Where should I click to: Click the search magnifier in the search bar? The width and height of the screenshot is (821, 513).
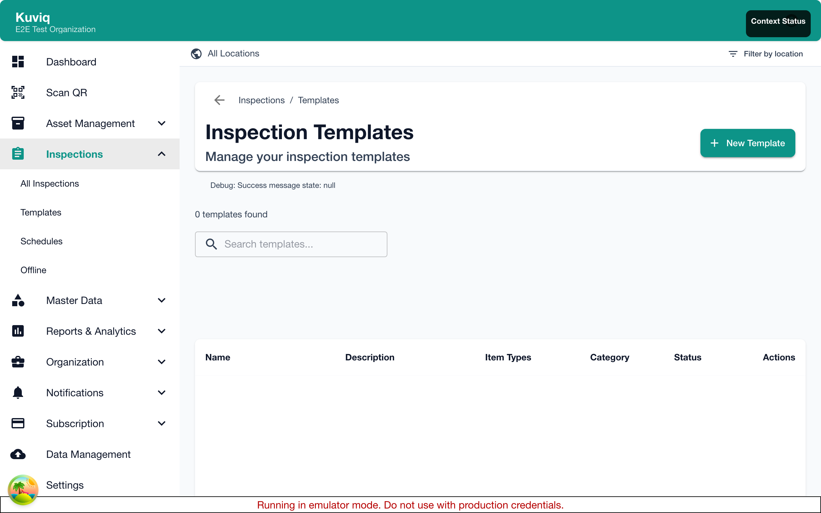click(211, 244)
